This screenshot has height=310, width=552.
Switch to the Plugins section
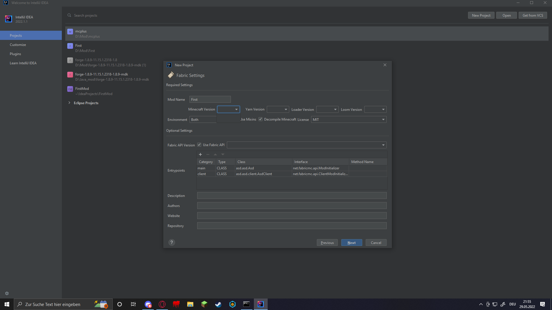click(16, 54)
